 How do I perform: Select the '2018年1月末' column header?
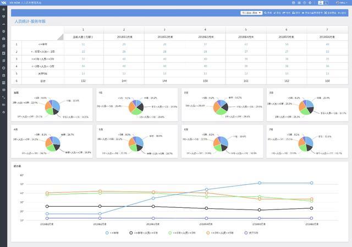pyautogui.click(x=124, y=37)
